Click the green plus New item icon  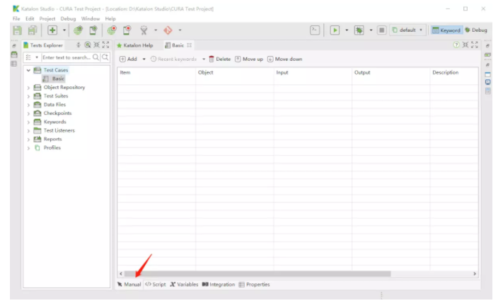[x=52, y=30]
